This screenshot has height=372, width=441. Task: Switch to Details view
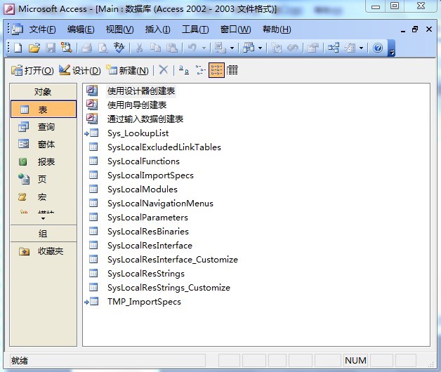[x=232, y=69]
